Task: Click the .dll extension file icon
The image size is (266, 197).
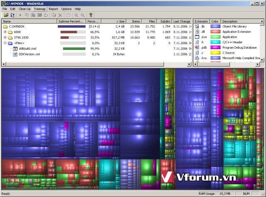Action: pos(197,32)
